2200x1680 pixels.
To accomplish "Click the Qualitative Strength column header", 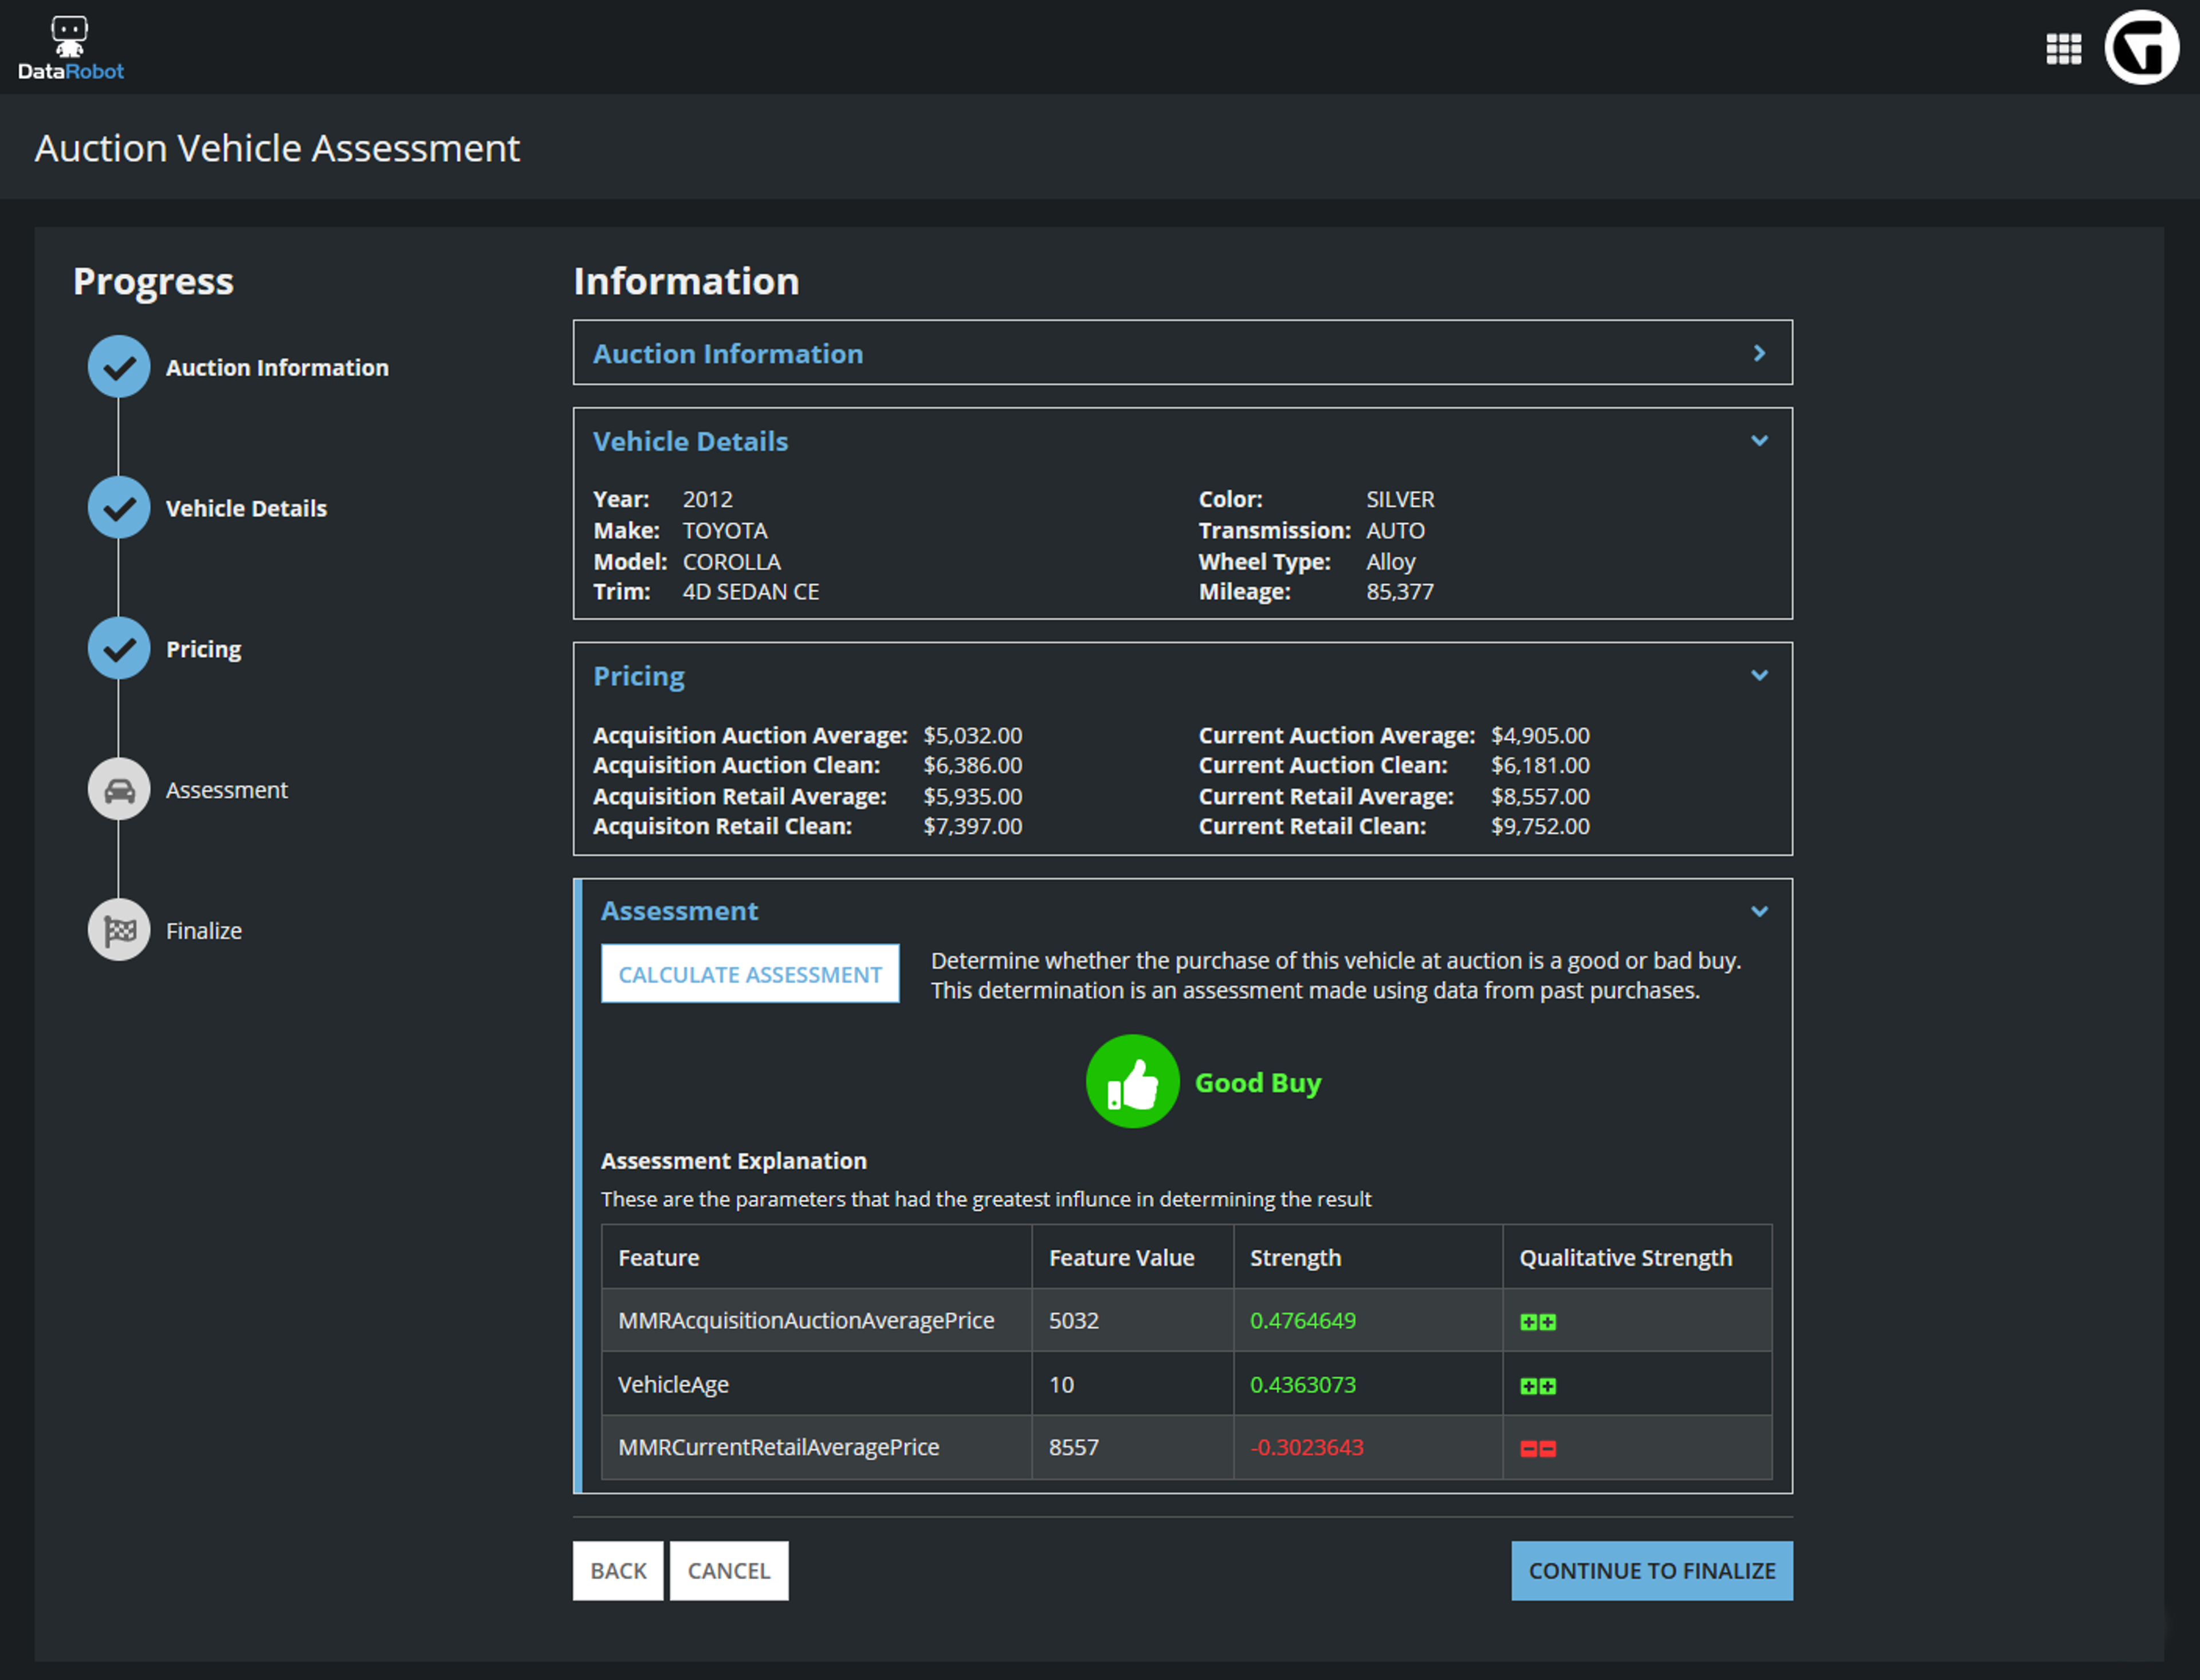I will point(1637,1257).
